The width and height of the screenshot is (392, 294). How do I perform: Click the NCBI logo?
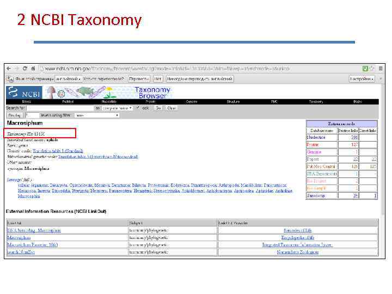(x=24, y=92)
